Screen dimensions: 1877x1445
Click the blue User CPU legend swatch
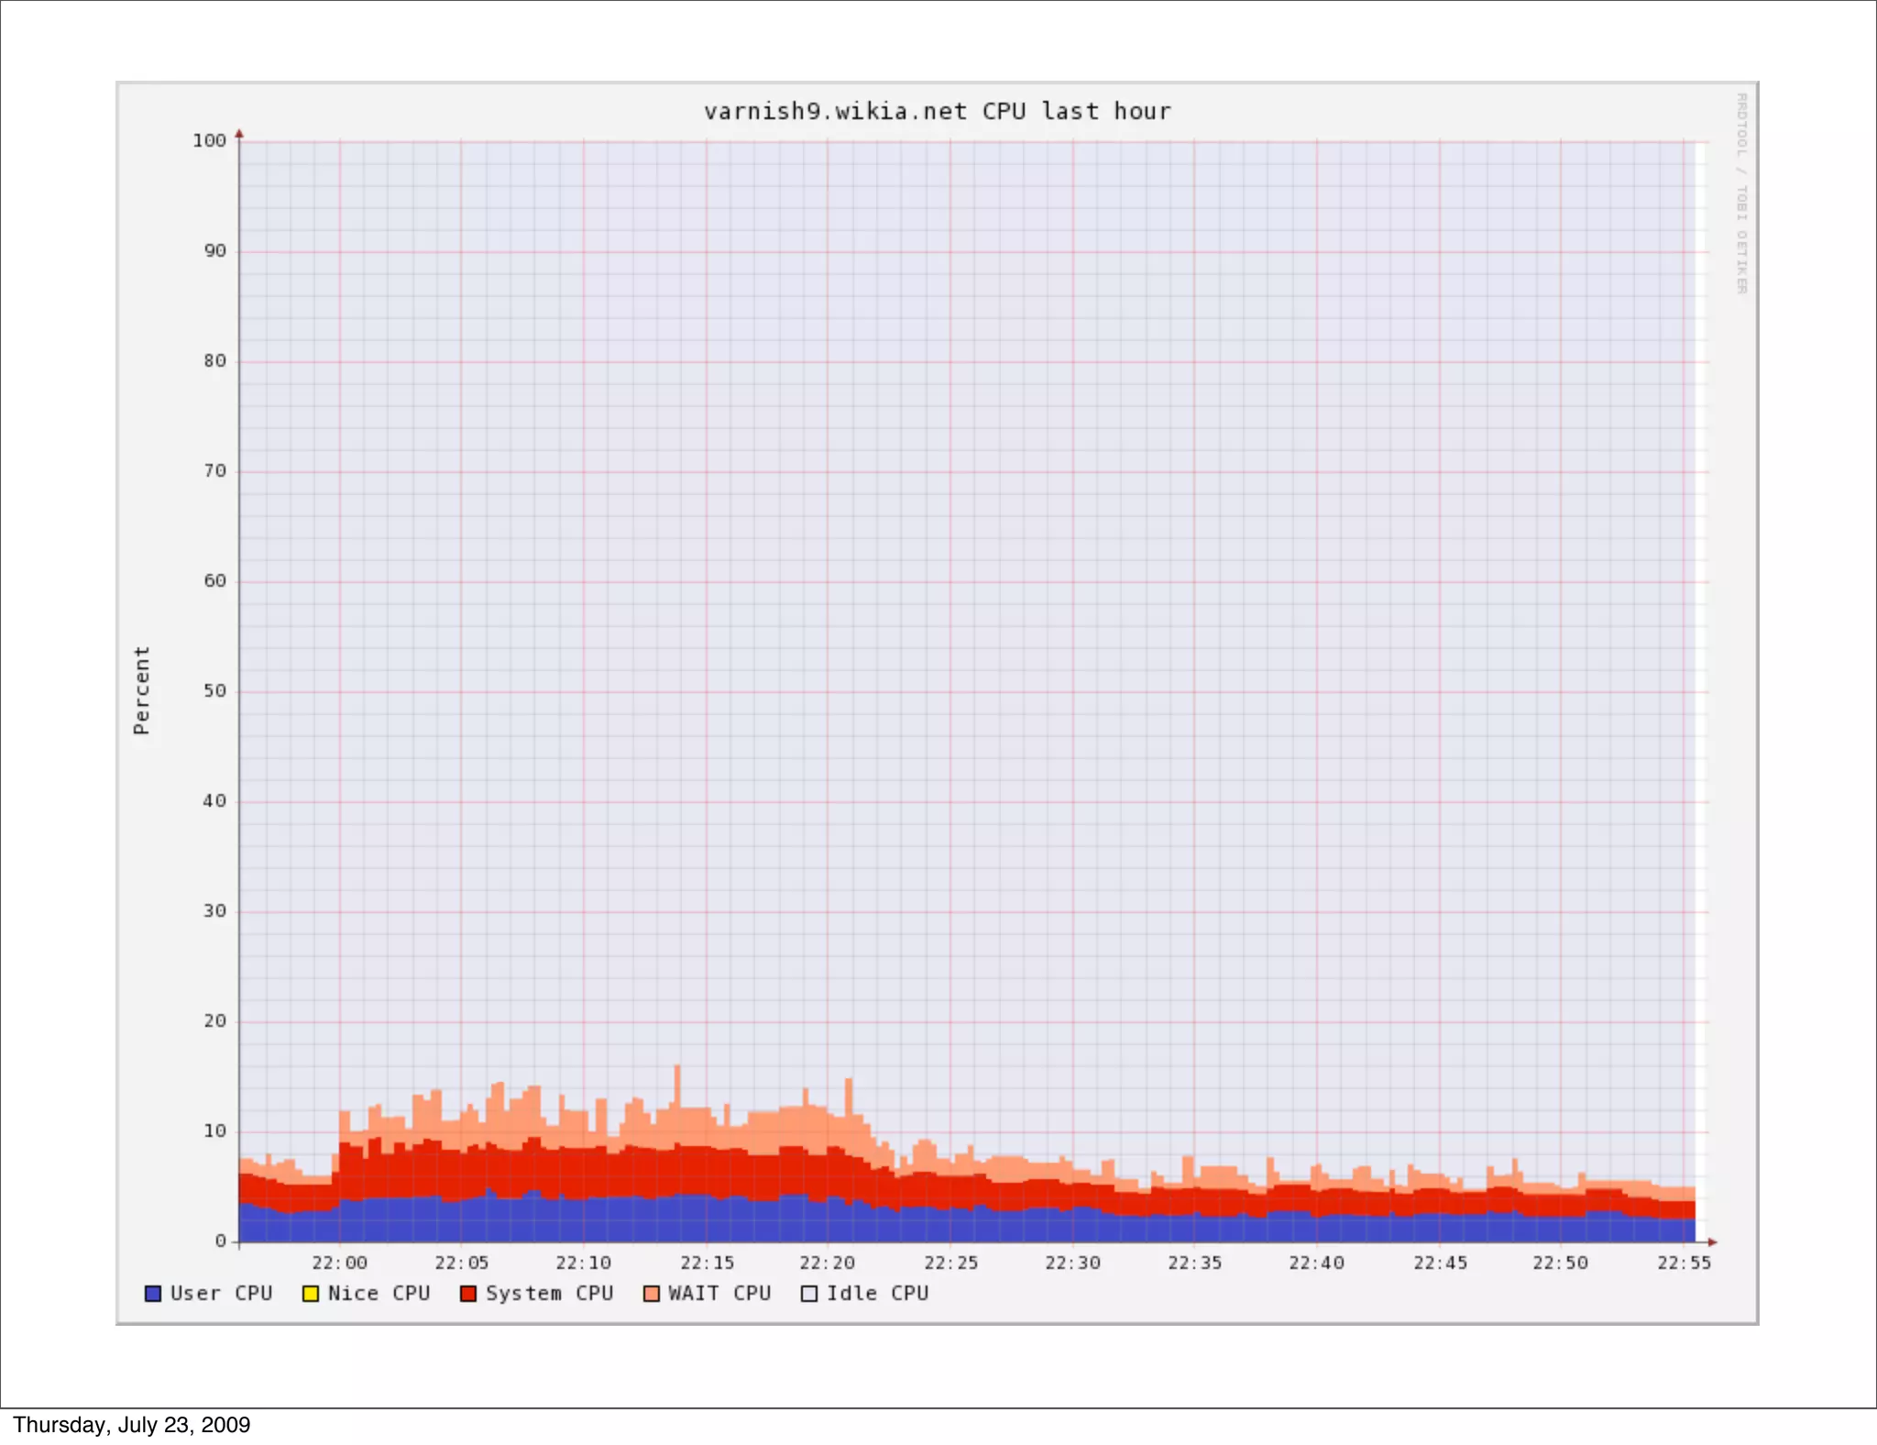[153, 1294]
